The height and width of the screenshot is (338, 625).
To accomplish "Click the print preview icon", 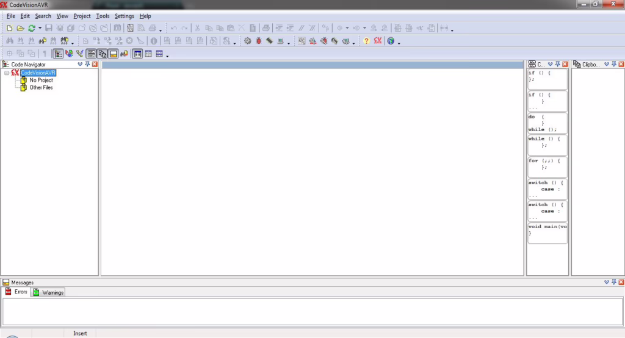I will [141, 28].
